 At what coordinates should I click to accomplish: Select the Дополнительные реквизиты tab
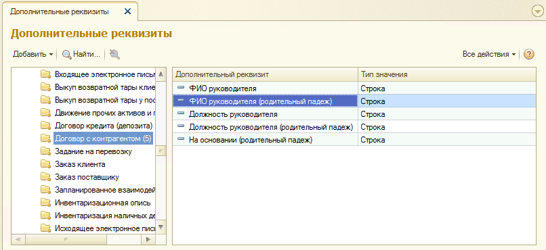tap(59, 11)
